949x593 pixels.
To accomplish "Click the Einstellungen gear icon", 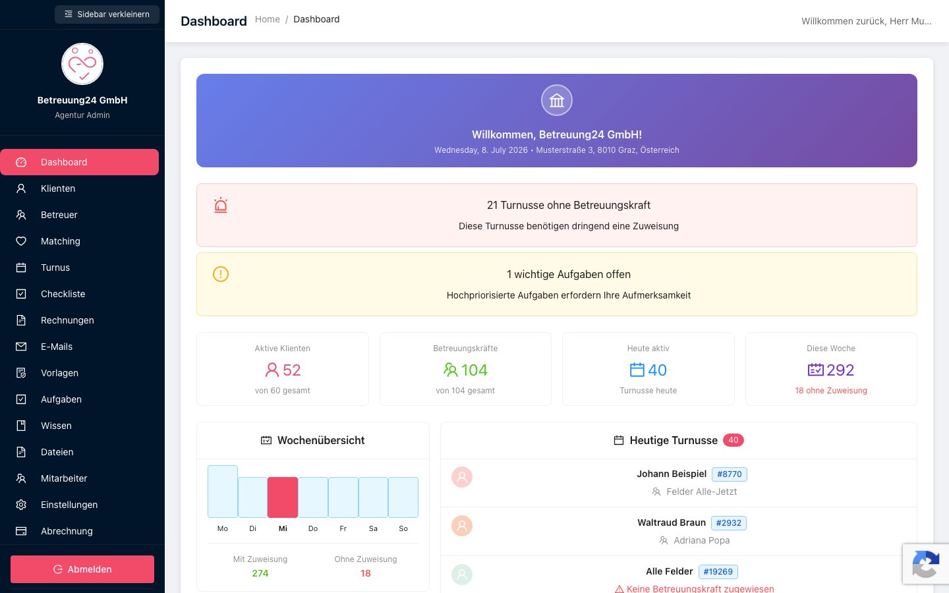I will 21,505.
